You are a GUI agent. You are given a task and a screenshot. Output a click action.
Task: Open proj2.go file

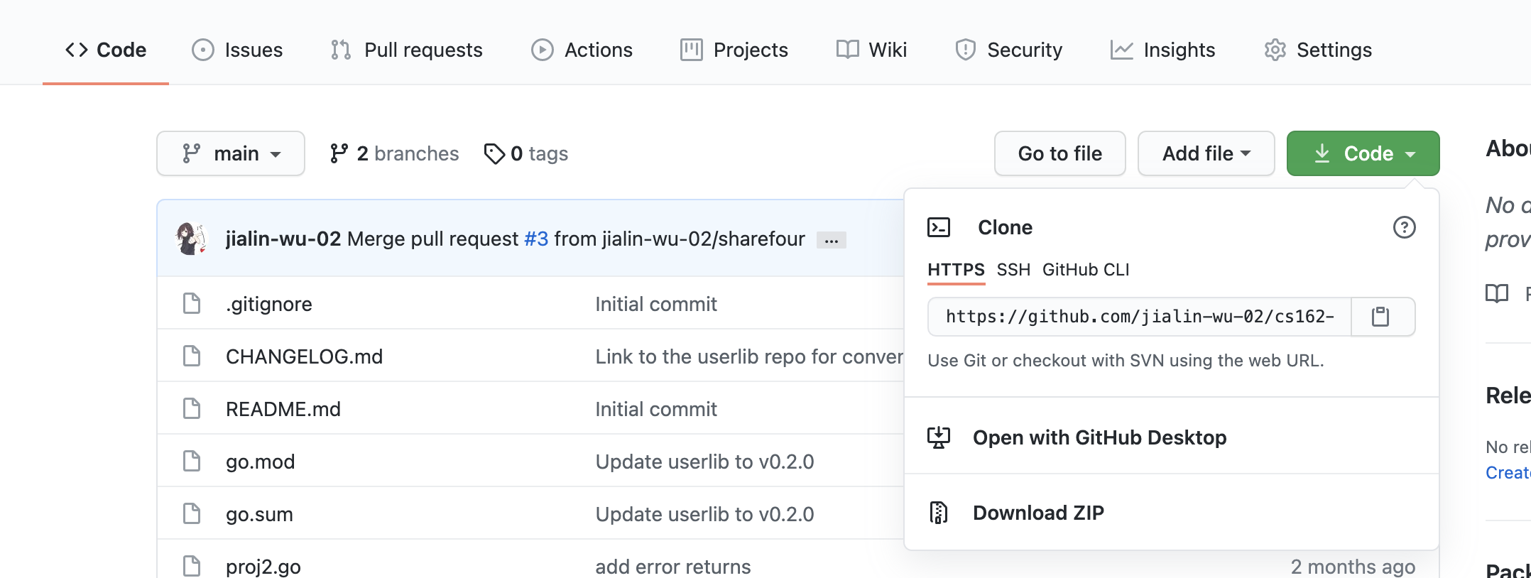pos(263,567)
